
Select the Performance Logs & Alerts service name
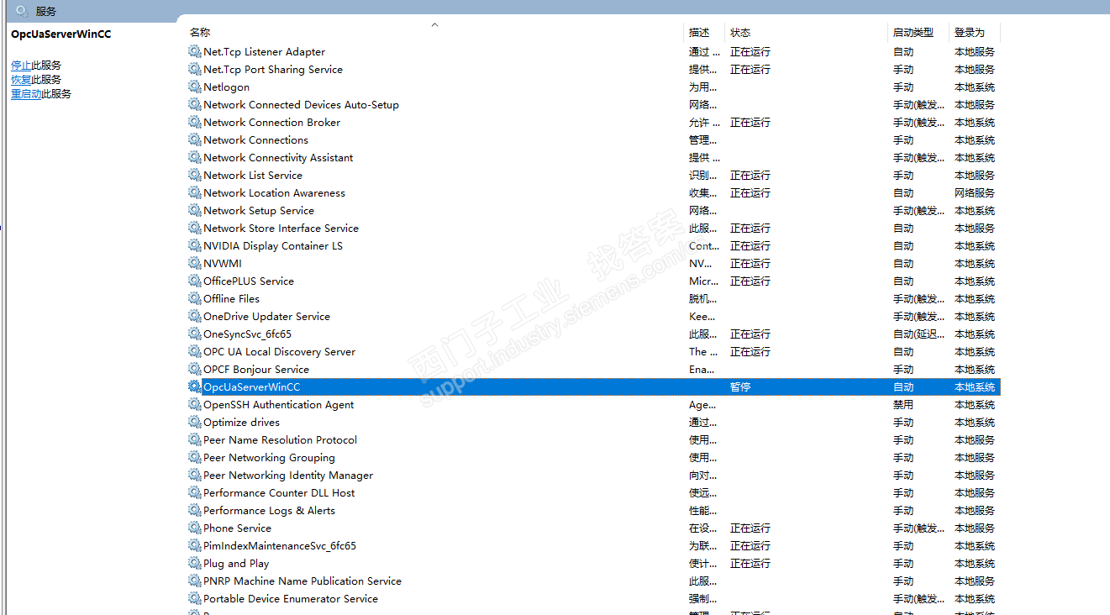pos(269,510)
